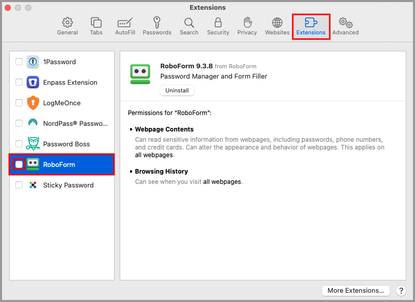Enable the RoboForm extension checkbox
This screenshot has width=415, height=302.
coord(19,164)
